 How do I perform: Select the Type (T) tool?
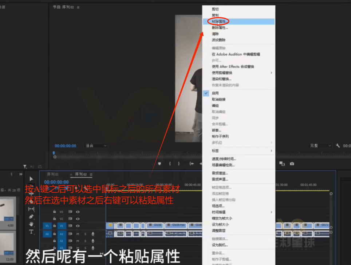tap(31, 232)
